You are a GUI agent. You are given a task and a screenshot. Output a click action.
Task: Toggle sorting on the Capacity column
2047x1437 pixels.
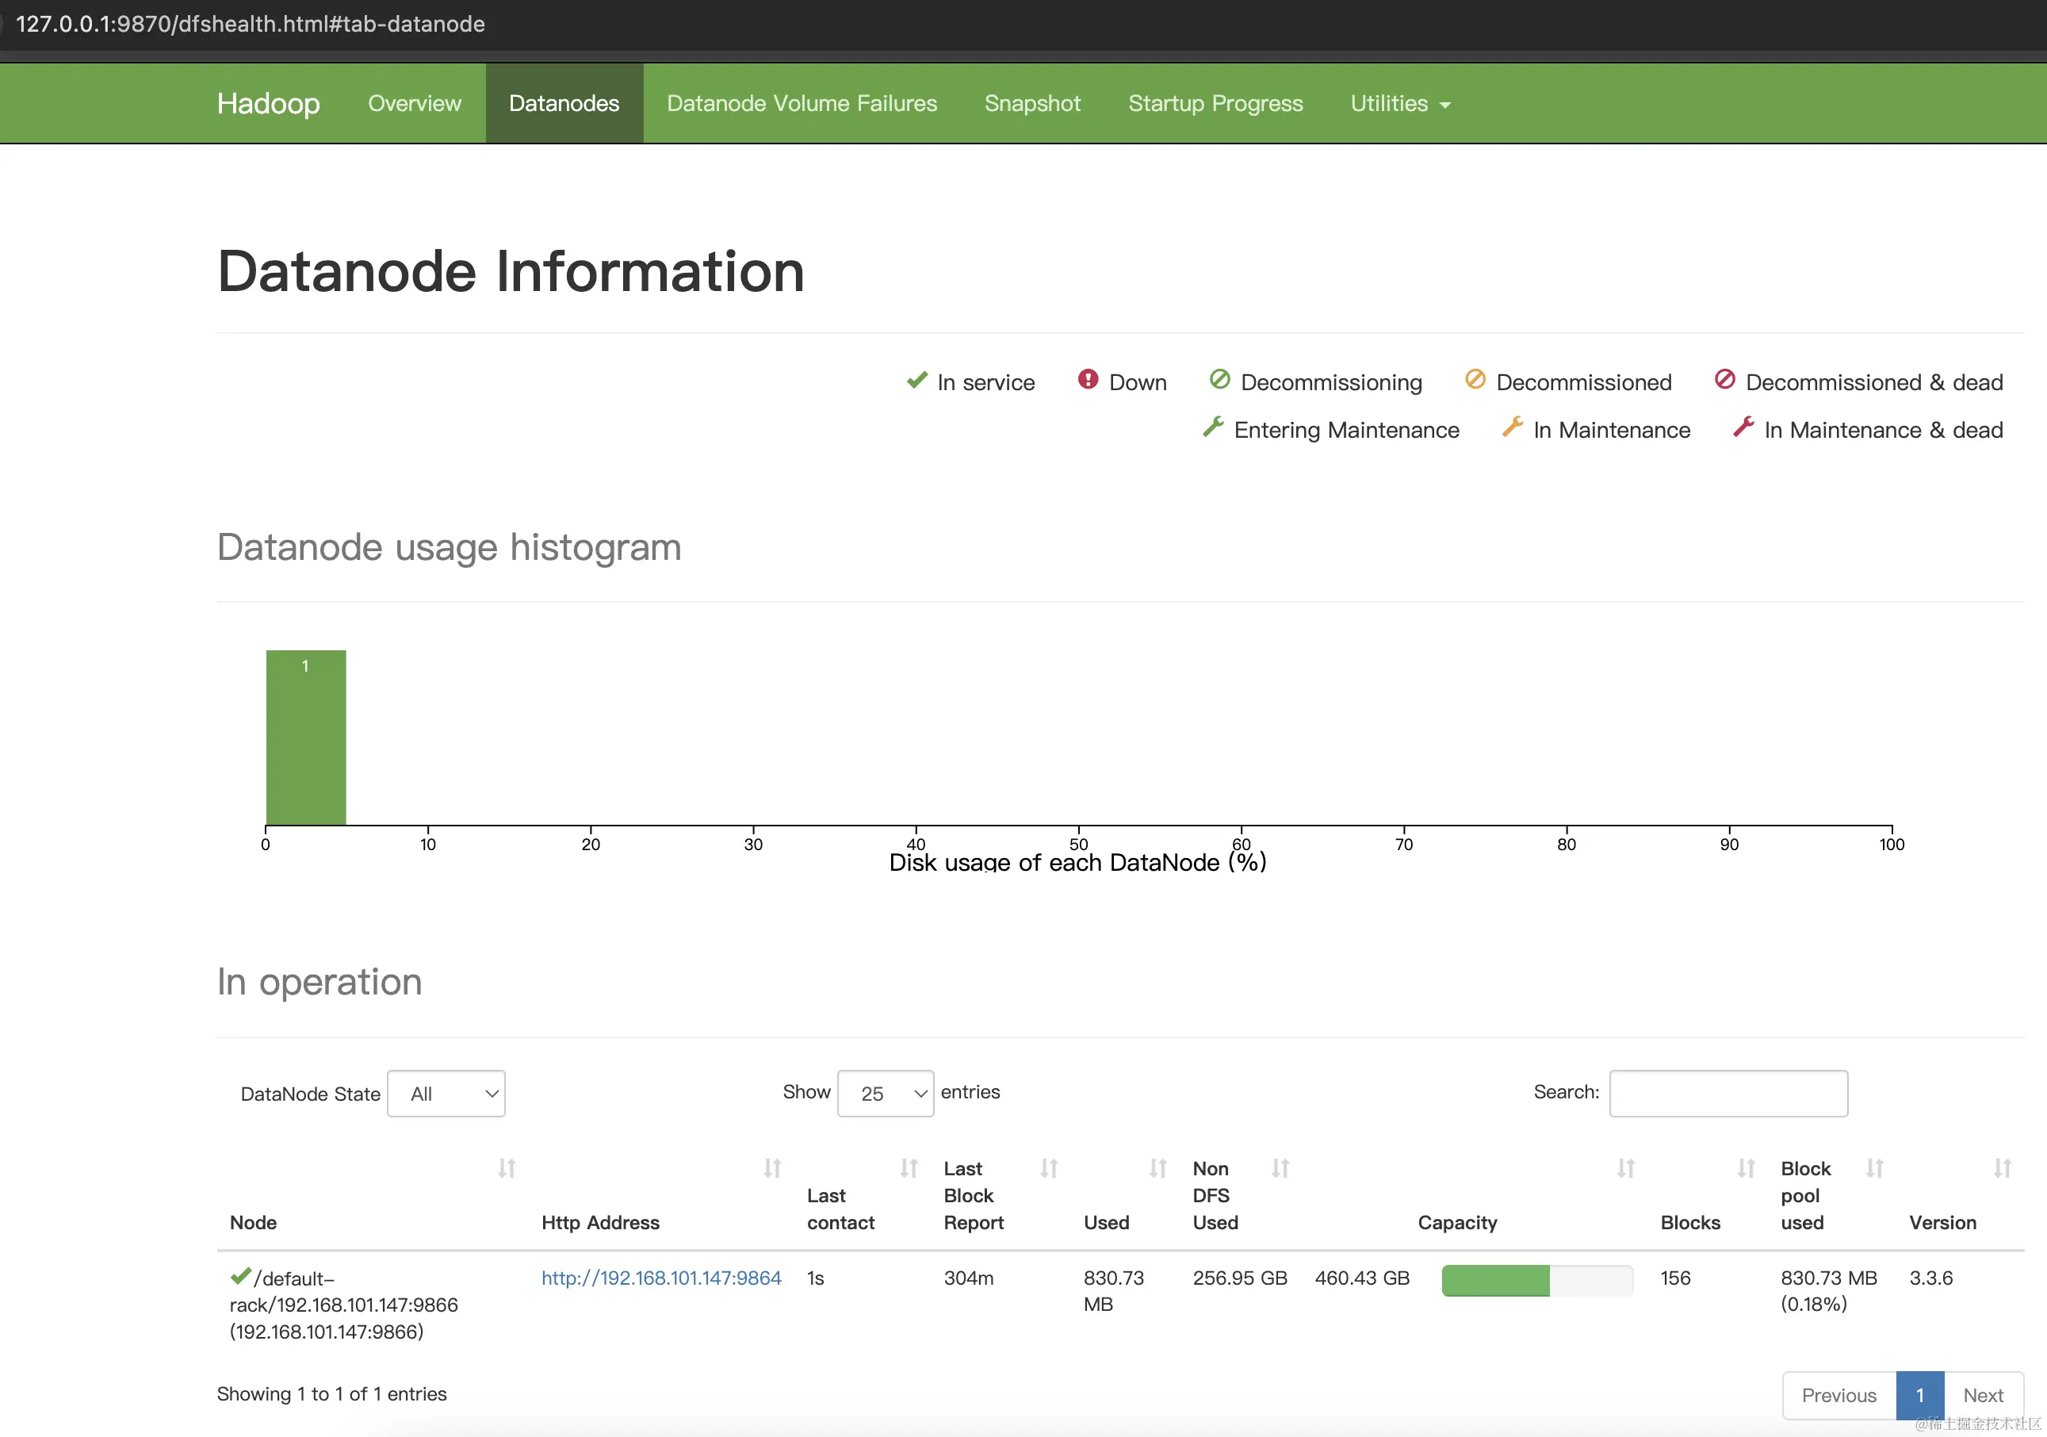1626,1168
